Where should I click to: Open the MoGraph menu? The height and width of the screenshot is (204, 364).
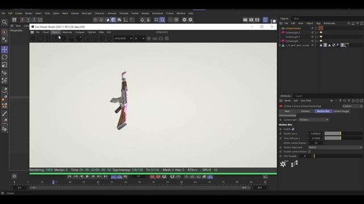point(86,14)
